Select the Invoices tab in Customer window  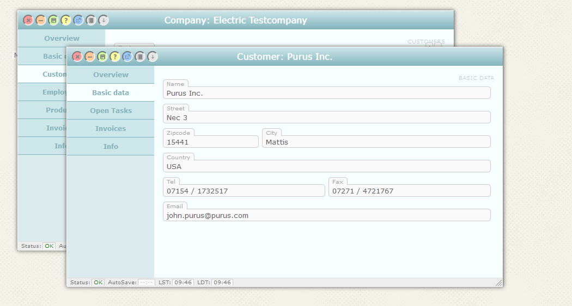pos(111,128)
